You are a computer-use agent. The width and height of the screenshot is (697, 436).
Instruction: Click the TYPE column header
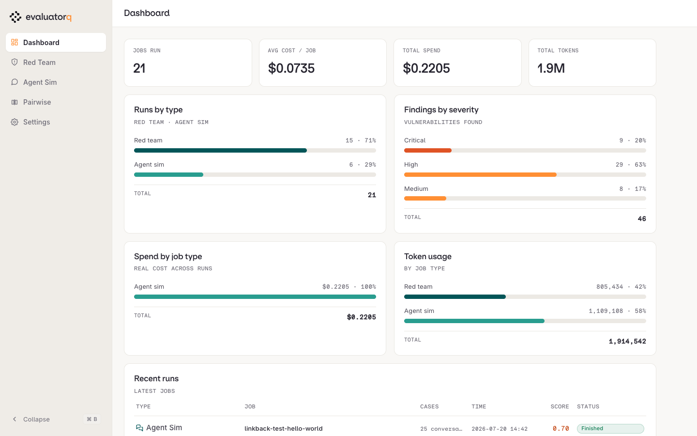click(143, 406)
